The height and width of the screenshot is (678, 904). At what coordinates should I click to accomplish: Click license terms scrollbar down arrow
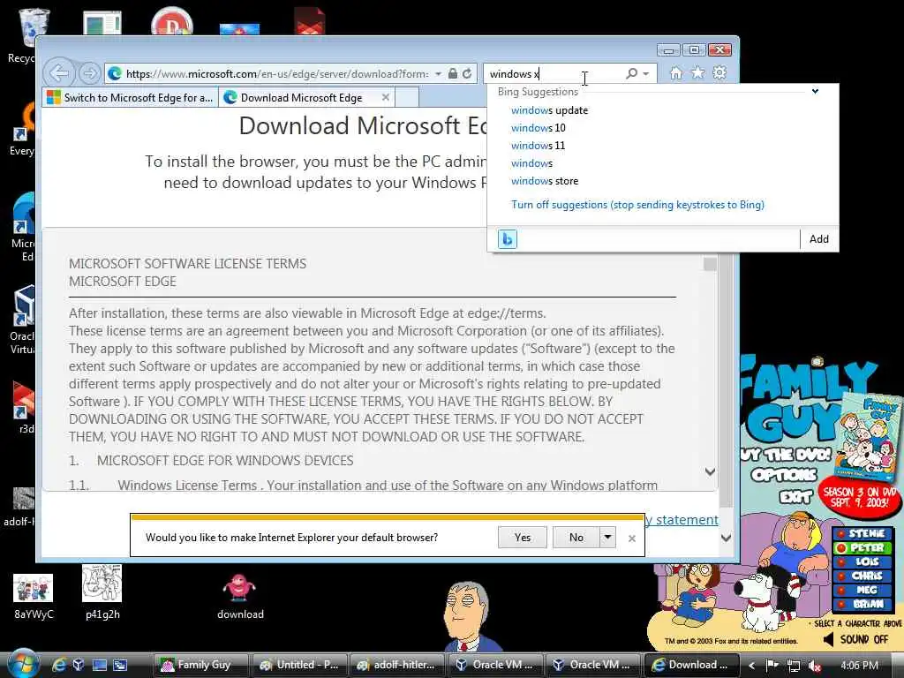pos(711,471)
